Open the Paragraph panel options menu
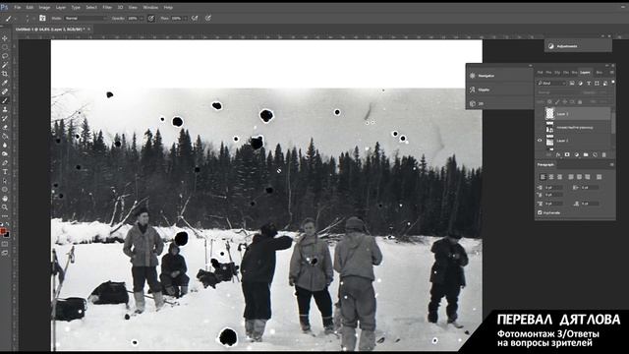This screenshot has width=629, height=354. [x=611, y=164]
